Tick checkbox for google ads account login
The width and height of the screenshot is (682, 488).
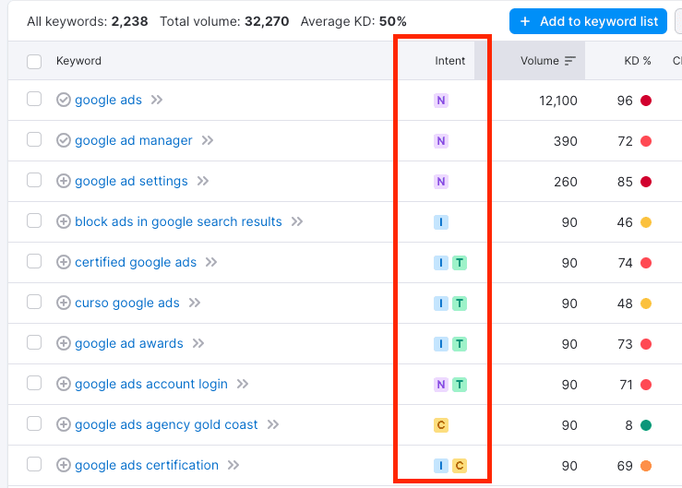coord(34,383)
